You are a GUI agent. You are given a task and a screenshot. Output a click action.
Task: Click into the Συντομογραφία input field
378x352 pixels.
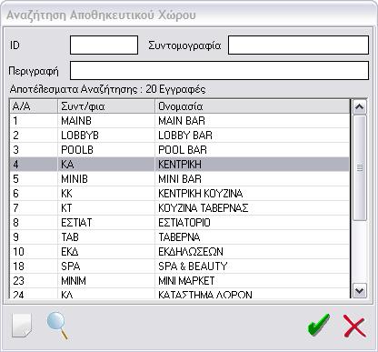click(x=298, y=45)
